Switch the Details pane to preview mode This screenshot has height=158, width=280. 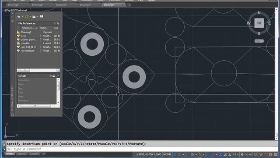[x=54, y=76]
